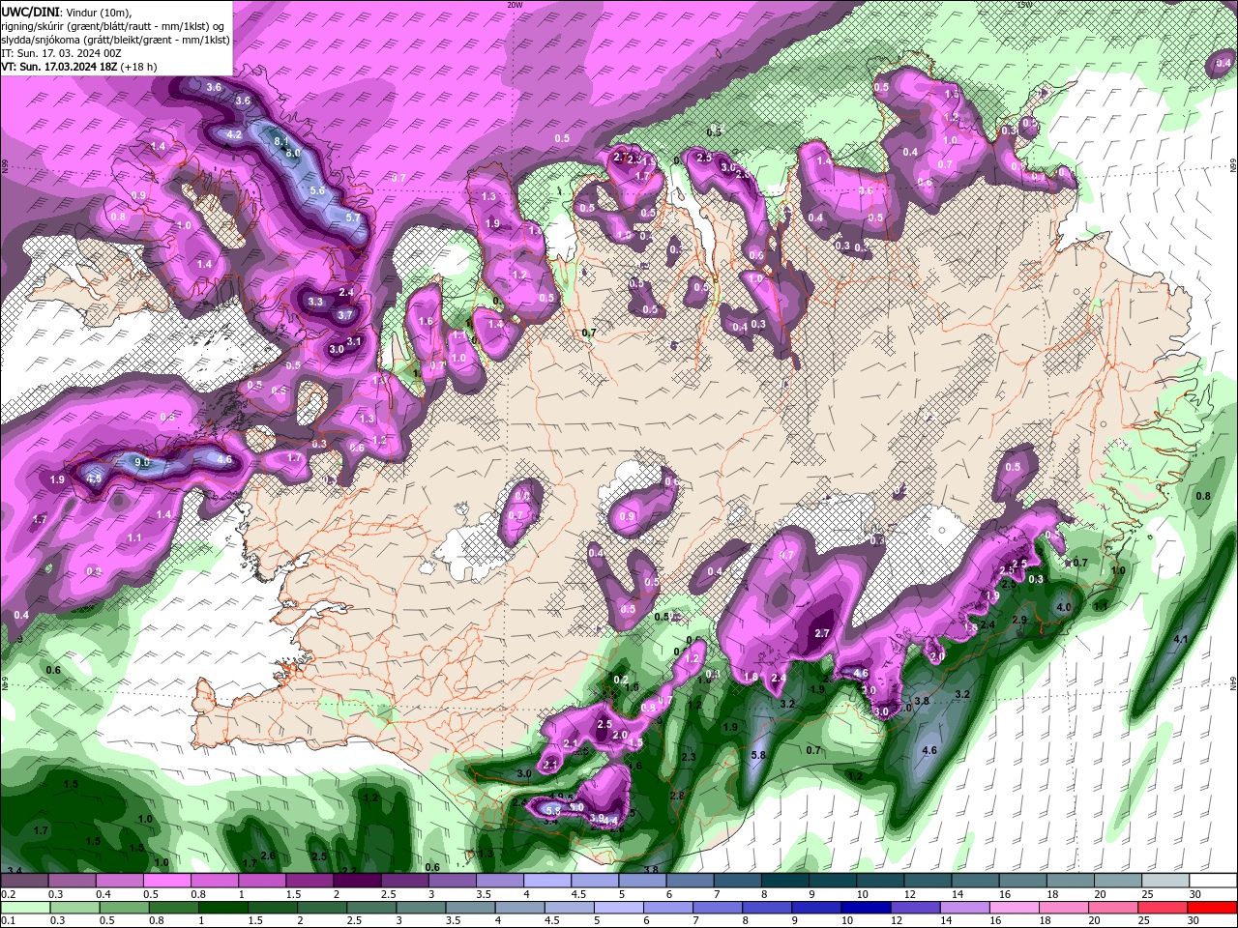Click the '8.0' snowfall value

click(x=293, y=153)
